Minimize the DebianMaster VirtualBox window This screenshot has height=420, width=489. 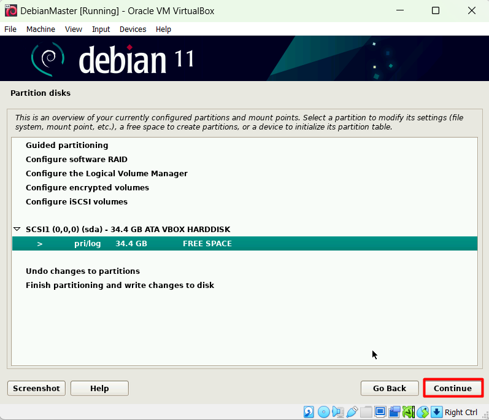(400, 10)
